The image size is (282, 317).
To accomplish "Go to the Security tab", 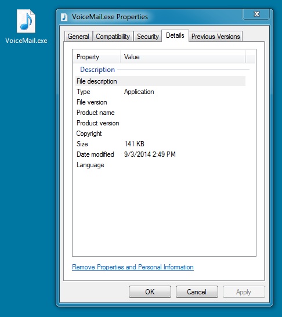I will [147, 37].
